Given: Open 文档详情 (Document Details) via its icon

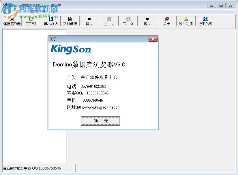Looking at the screenshot, I should pyautogui.click(x=70, y=21).
